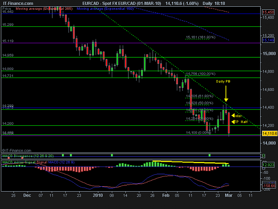Click the 07 label on date axis
The height and width of the screenshot is (209, 278).
40,196
